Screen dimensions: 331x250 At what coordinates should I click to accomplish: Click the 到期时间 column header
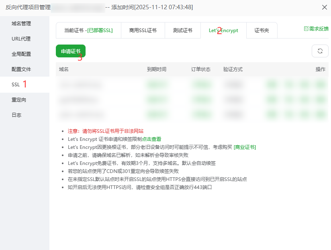156,69
